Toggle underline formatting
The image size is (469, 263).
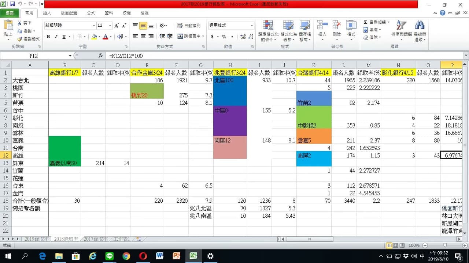pos(64,37)
